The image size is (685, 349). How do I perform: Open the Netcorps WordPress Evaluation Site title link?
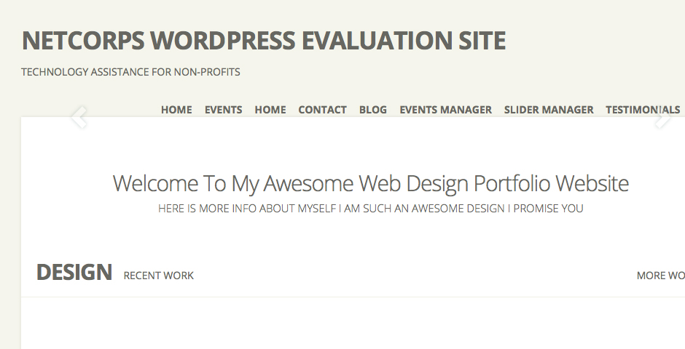pos(263,41)
